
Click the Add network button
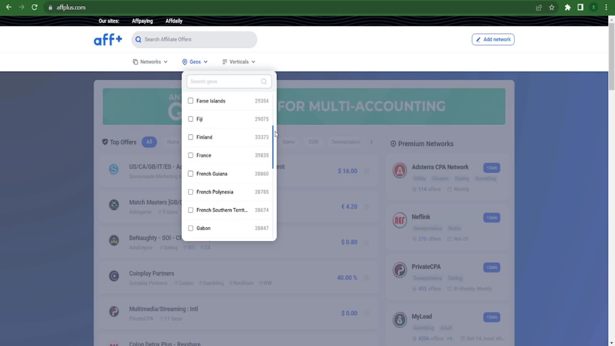pos(493,39)
